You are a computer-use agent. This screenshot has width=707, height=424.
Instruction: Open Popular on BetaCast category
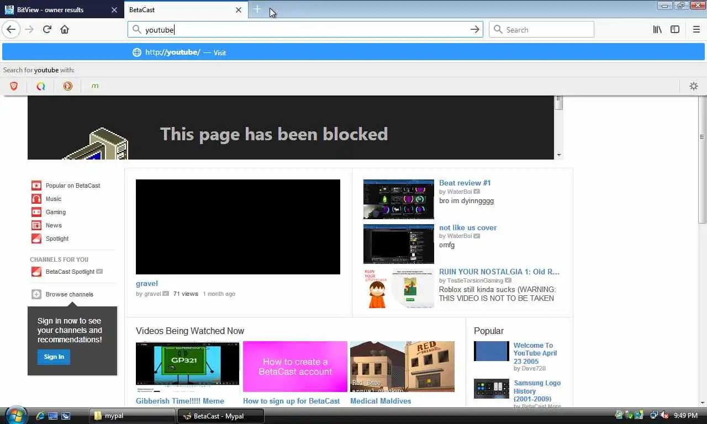tap(73, 185)
